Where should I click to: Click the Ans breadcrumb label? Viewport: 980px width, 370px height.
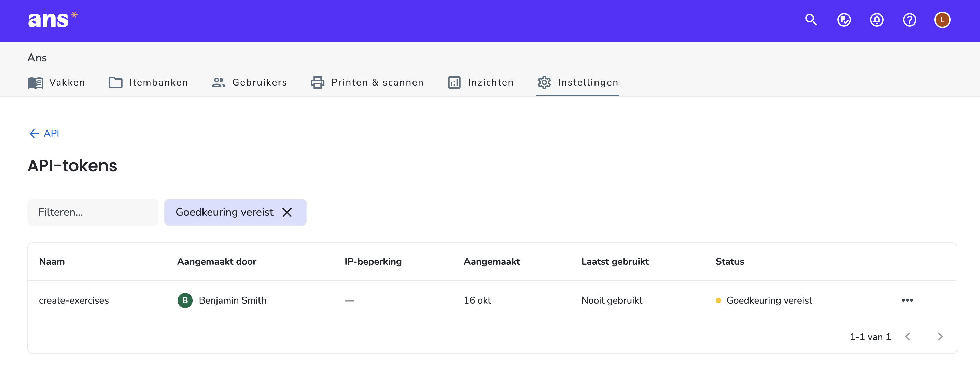37,58
